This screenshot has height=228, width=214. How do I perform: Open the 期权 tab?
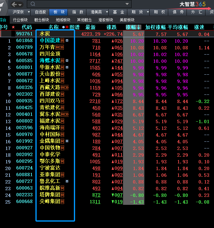[159, 12]
